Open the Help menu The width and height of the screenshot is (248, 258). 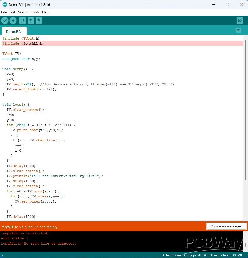coord(46,12)
